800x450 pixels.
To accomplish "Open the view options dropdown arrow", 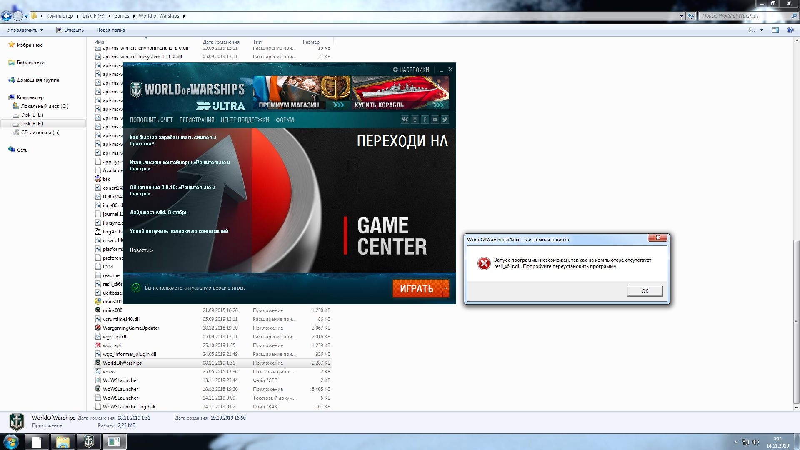I will coord(761,30).
